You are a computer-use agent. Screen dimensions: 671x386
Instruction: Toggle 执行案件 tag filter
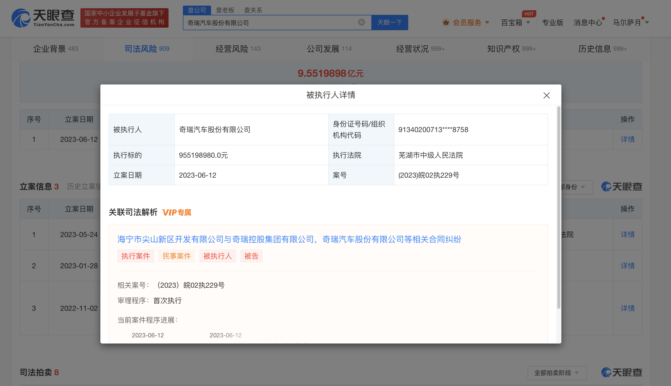tap(134, 256)
